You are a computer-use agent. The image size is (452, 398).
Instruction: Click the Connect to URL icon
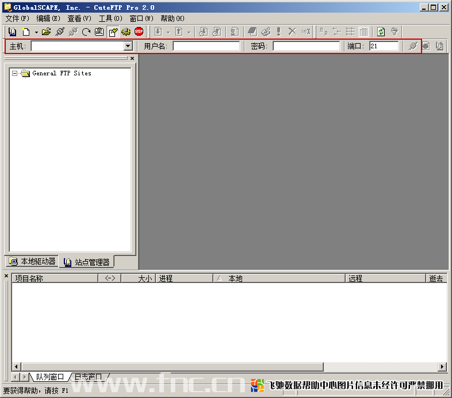click(99, 32)
